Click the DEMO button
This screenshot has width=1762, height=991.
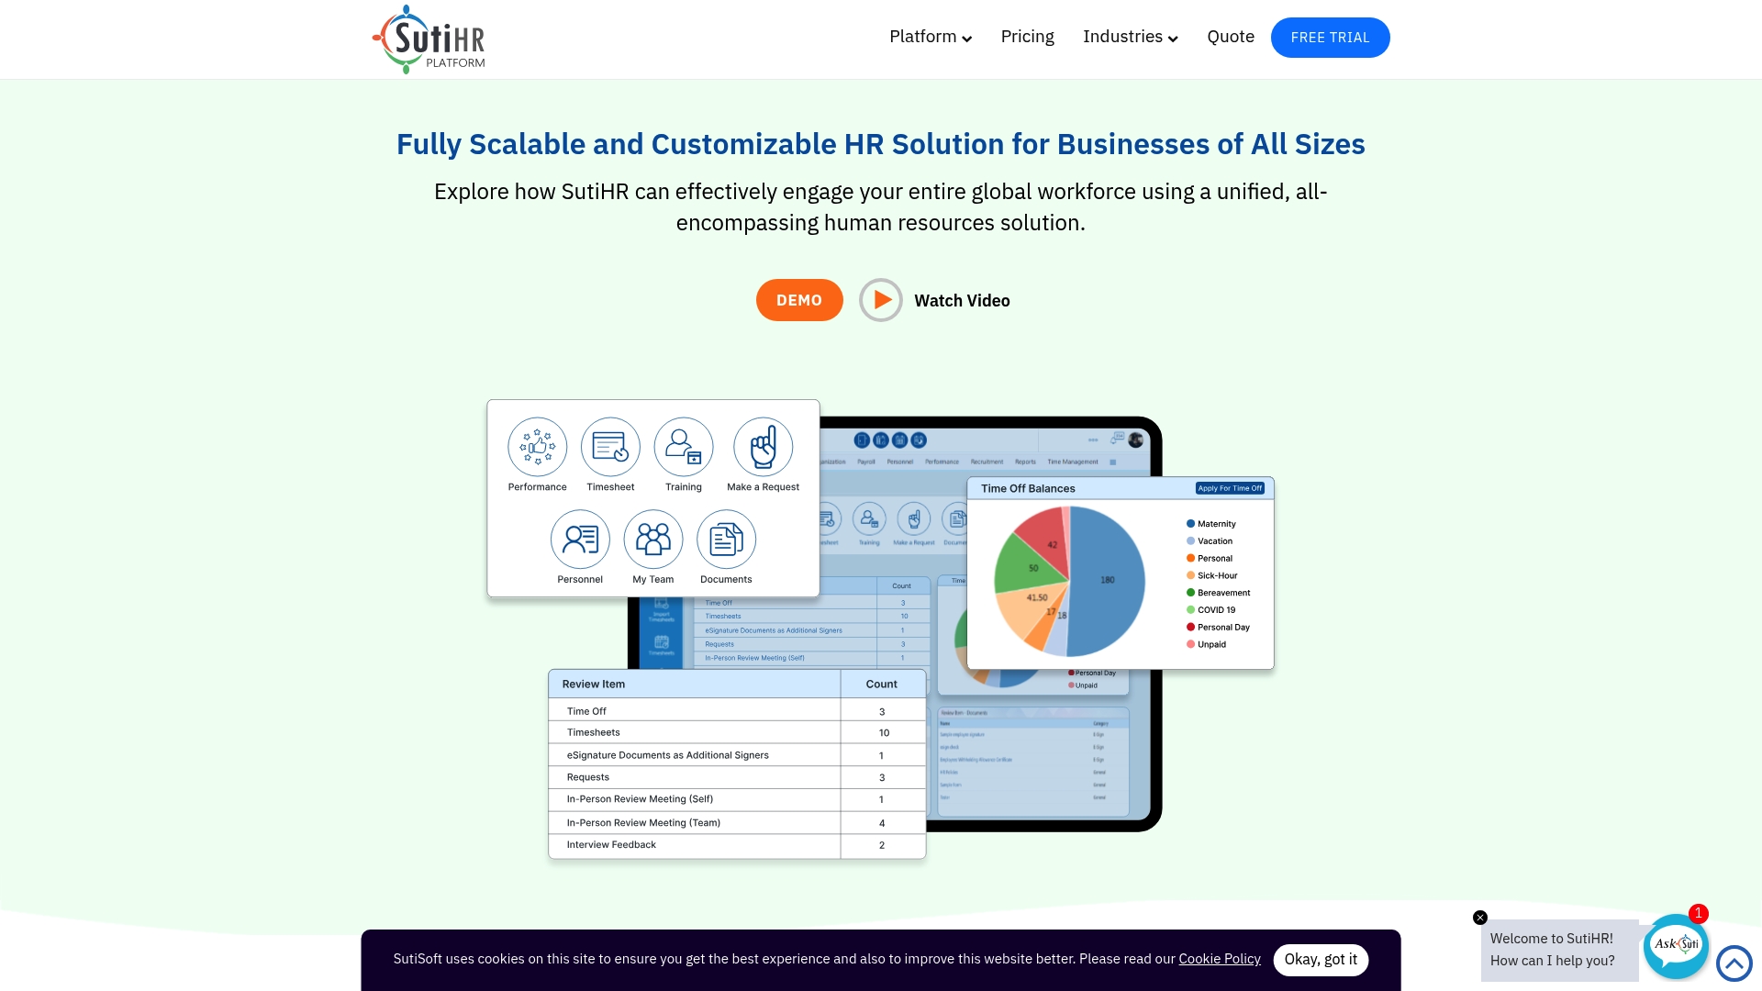[798, 300]
